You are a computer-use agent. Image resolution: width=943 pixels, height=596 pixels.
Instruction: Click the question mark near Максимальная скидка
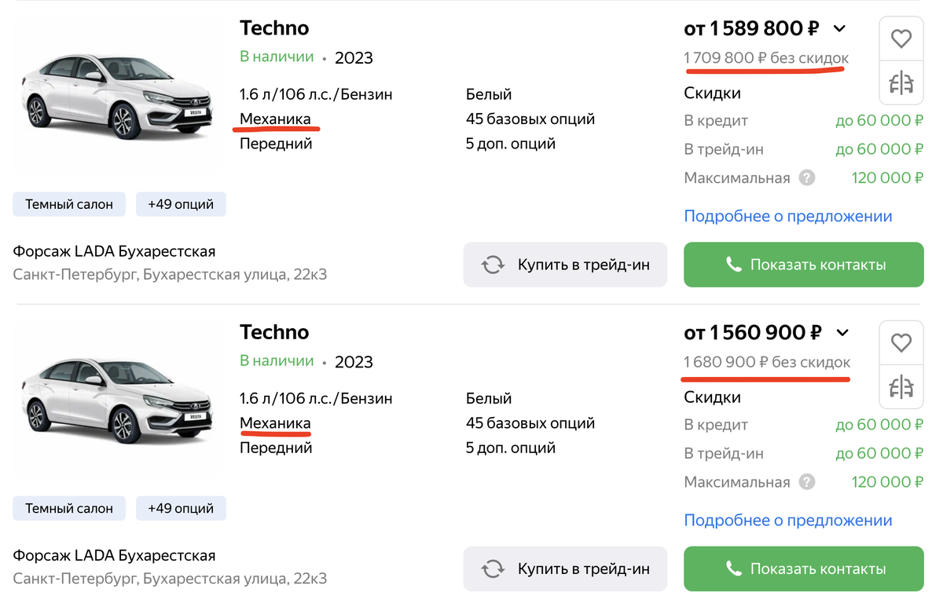pyautogui.click(x=805, y=177)
